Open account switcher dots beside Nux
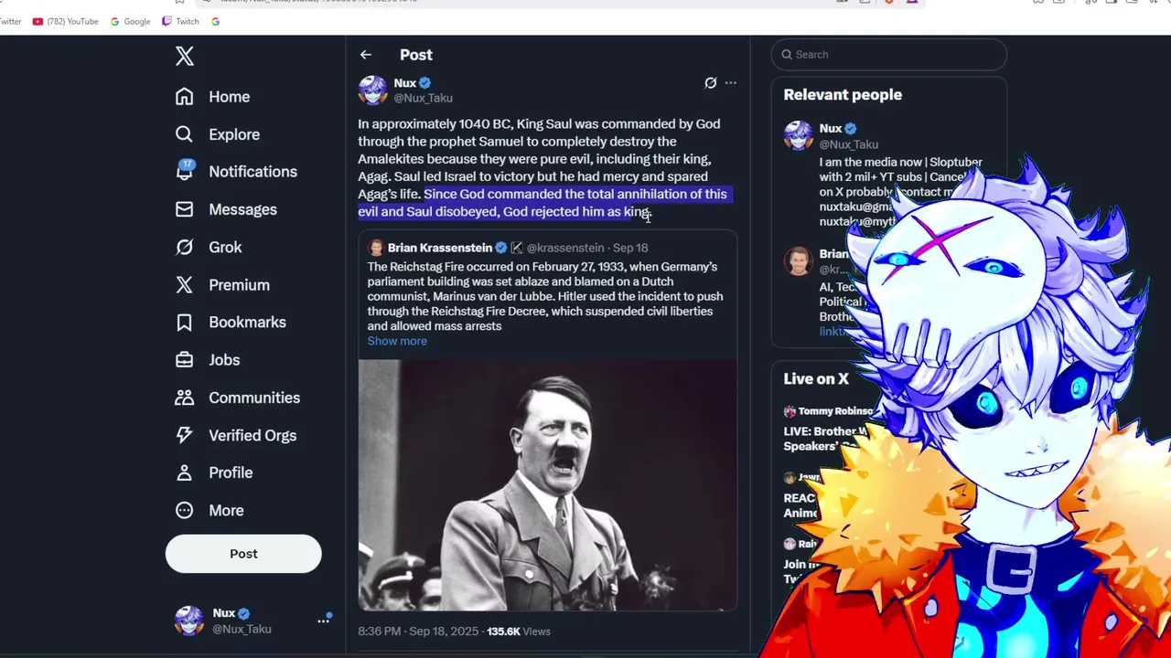1171x658 pixels. [324, 620]
